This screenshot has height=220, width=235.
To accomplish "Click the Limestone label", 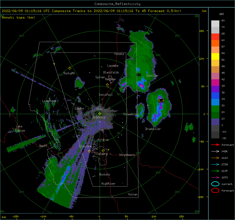I will (x=49, y=101).
